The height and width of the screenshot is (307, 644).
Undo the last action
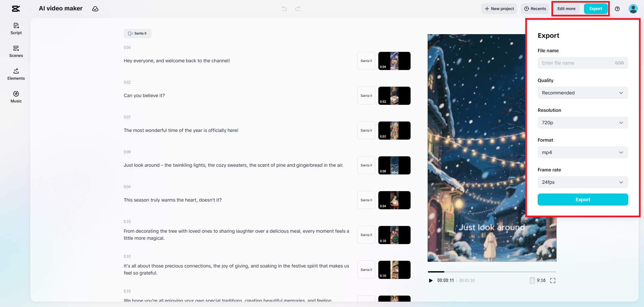point(284,9)
